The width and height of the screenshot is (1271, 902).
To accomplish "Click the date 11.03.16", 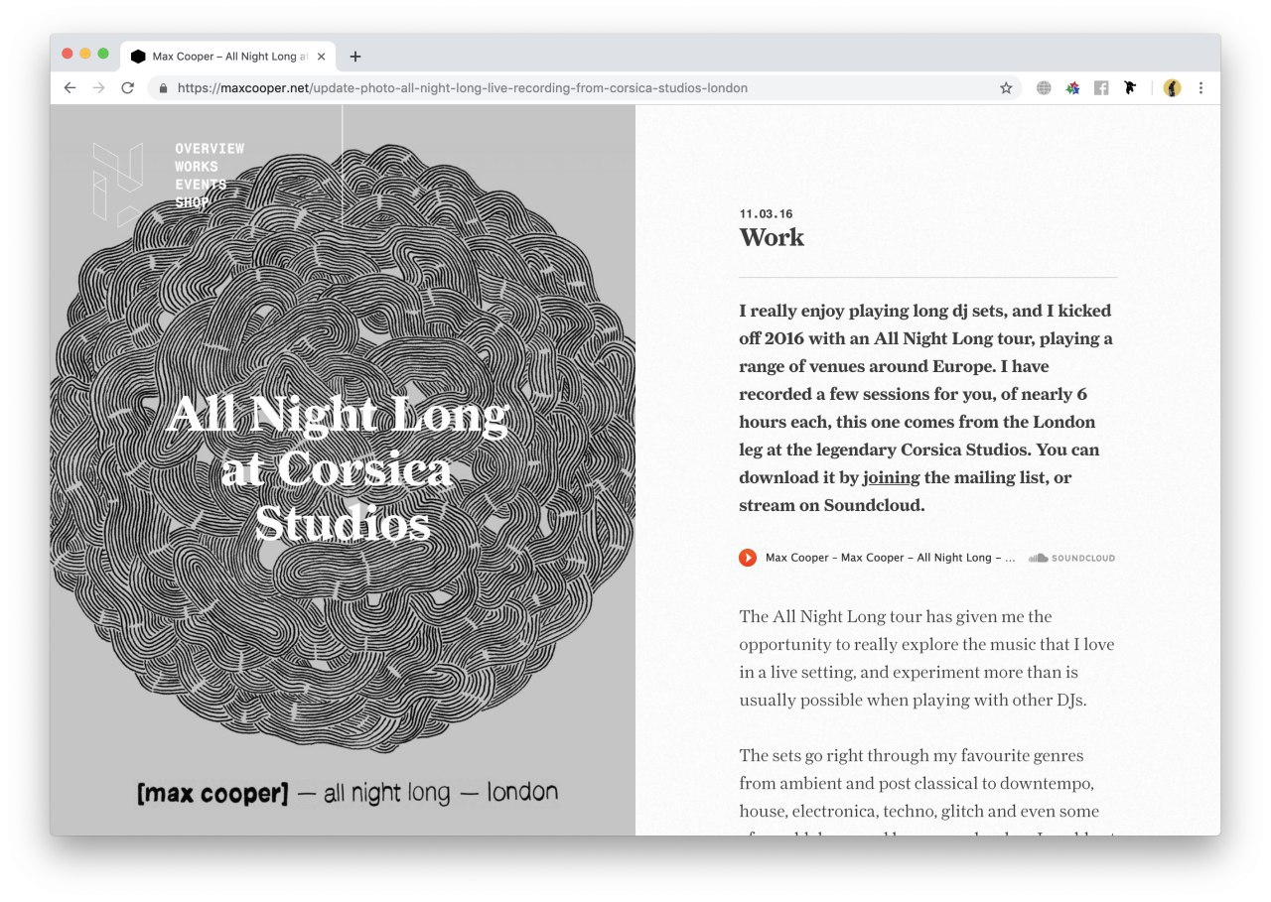I will (766, 213).
